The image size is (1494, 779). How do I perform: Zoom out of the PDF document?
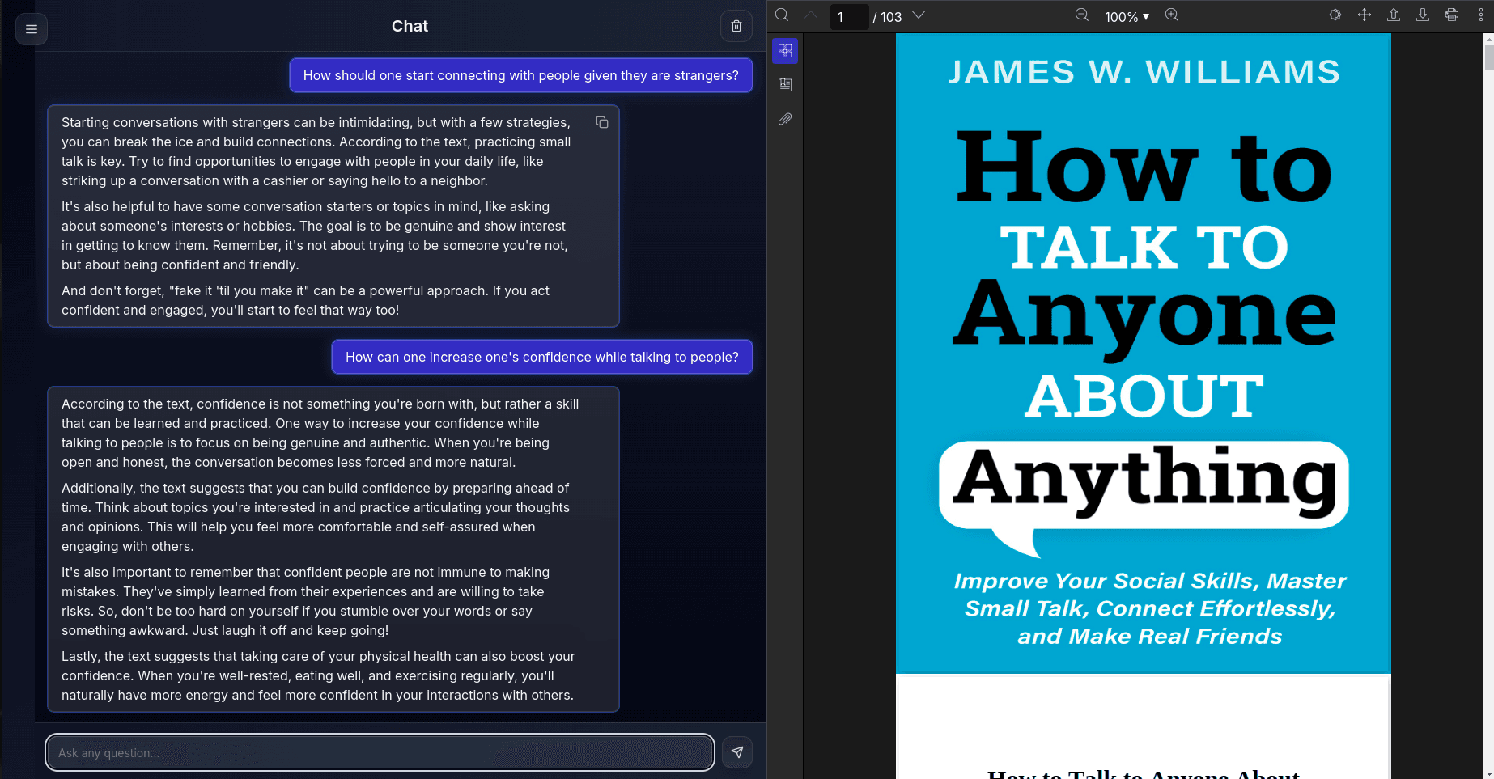pyautogui.click(x=1081, y=15)
